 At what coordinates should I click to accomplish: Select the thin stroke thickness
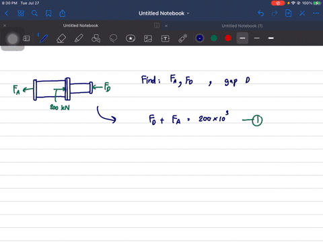(x=257, y=38)
